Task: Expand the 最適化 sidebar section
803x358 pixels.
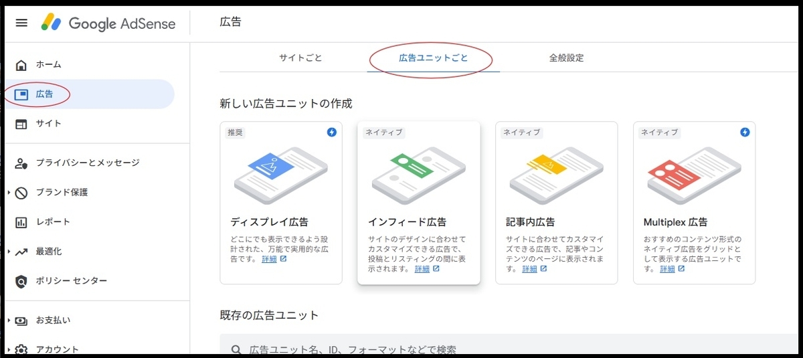Action: [9, 252]
